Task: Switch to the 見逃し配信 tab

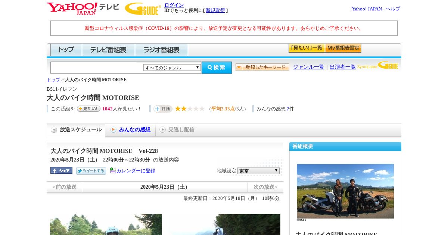Action: coord(177,130)
